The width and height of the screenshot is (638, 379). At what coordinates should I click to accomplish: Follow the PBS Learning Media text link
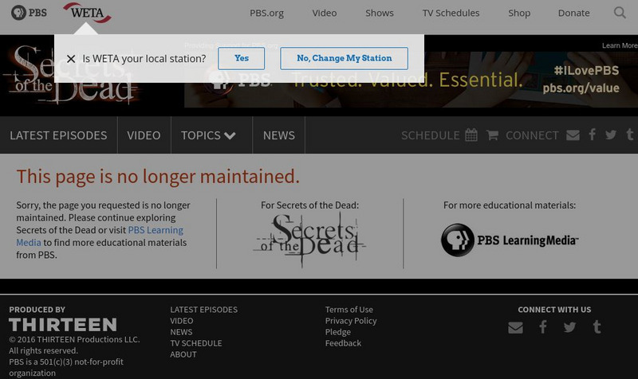[100, 236]
